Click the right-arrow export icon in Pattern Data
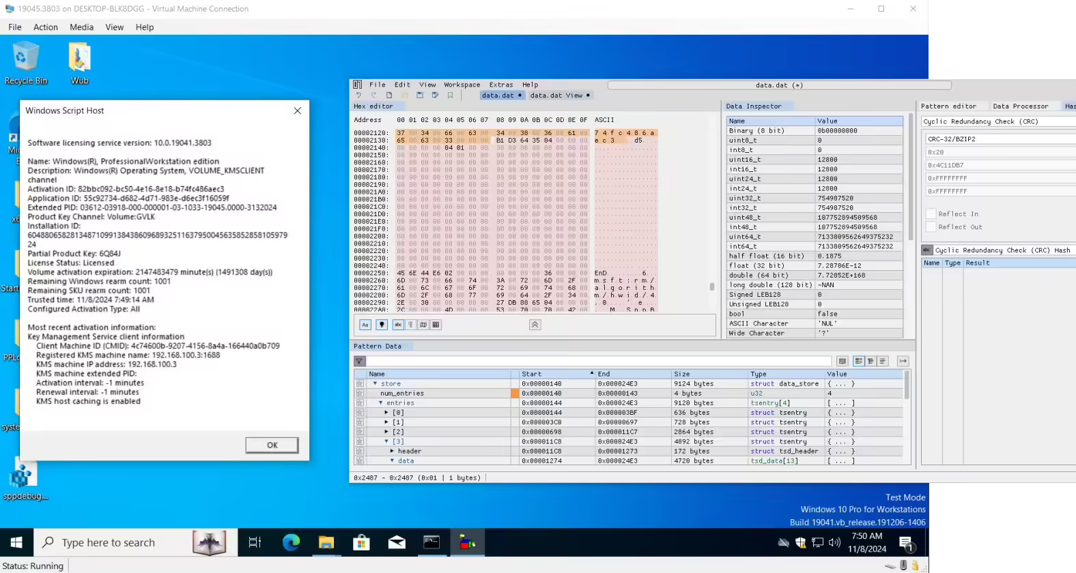Viewport: 1076px width, 573px height. point(903,361)
